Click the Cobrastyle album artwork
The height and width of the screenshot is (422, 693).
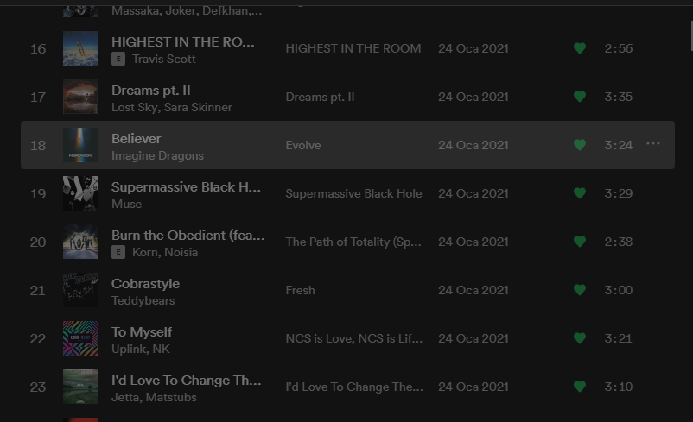(80, 290)
